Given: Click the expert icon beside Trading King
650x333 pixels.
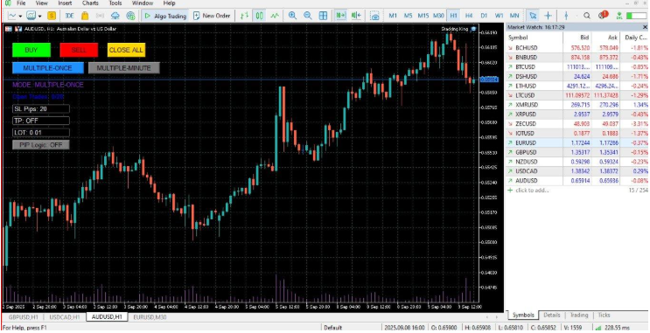Looking at the screenshot, I should coord(473,29).
